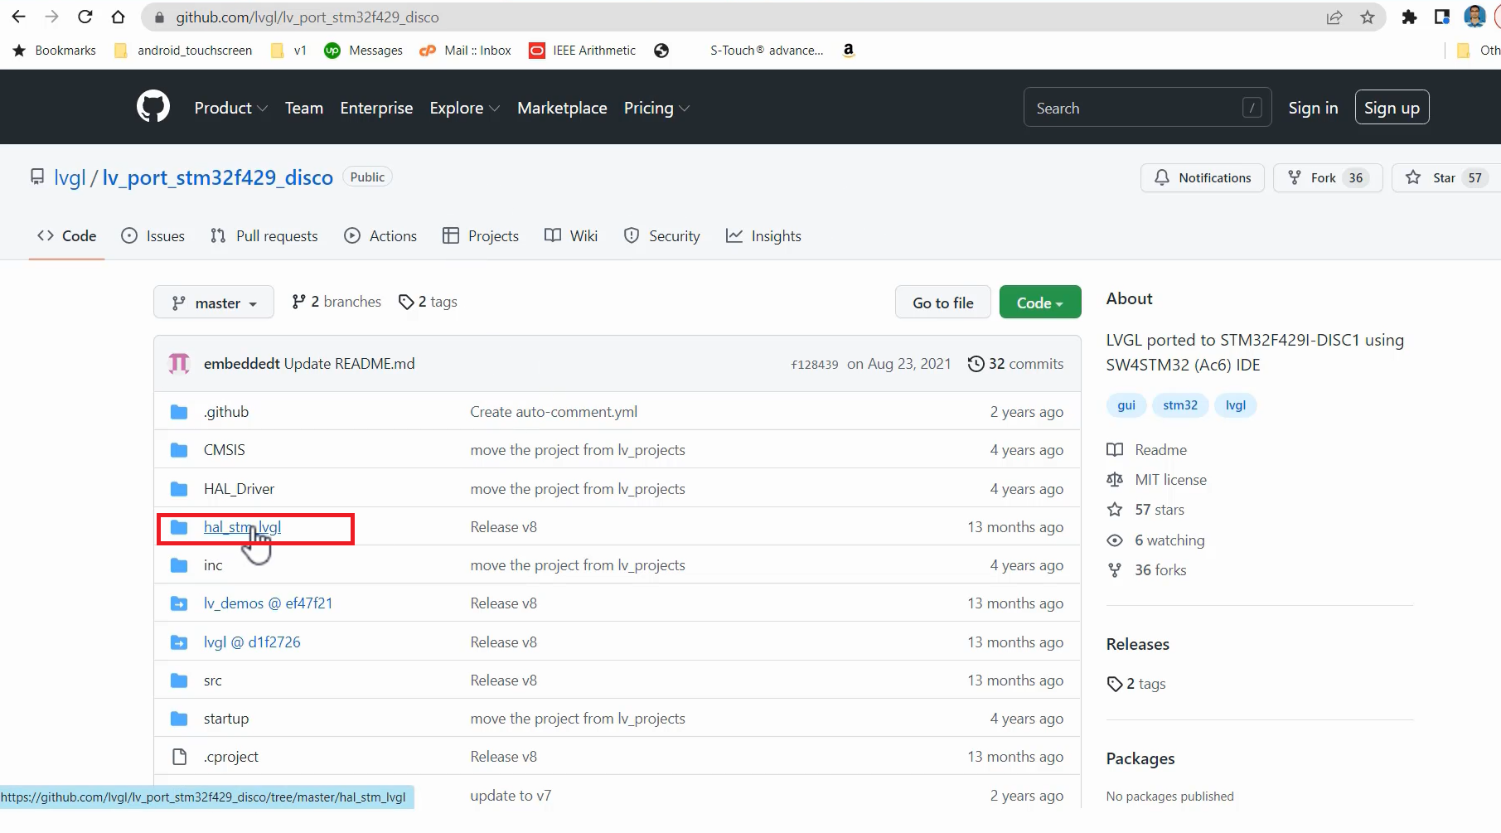Open the Wiki tab

click(x=571, y=236)
